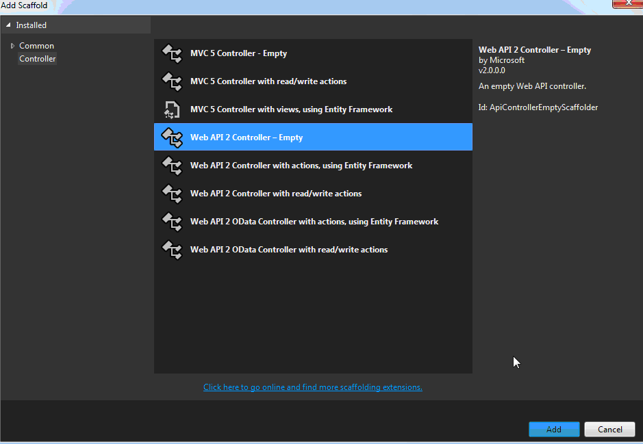Click the 'by Microsoft' author text
The image size is (643, 444).
(x=501, y=60)
